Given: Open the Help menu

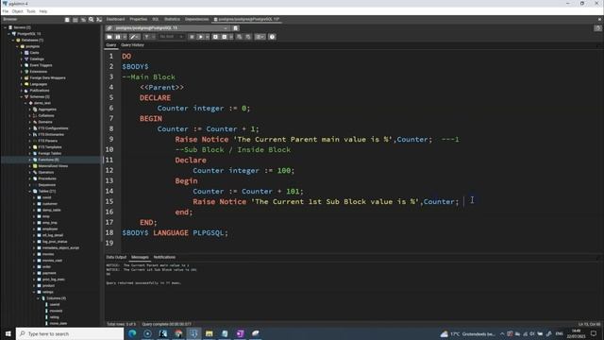Looking at the screenshot, I should [43, 11].
